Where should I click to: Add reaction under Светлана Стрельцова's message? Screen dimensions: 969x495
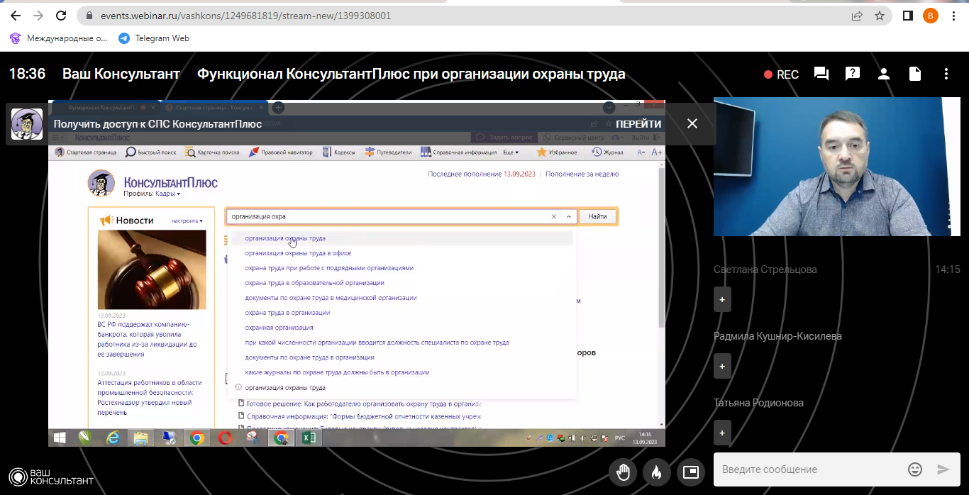[722, 299]
